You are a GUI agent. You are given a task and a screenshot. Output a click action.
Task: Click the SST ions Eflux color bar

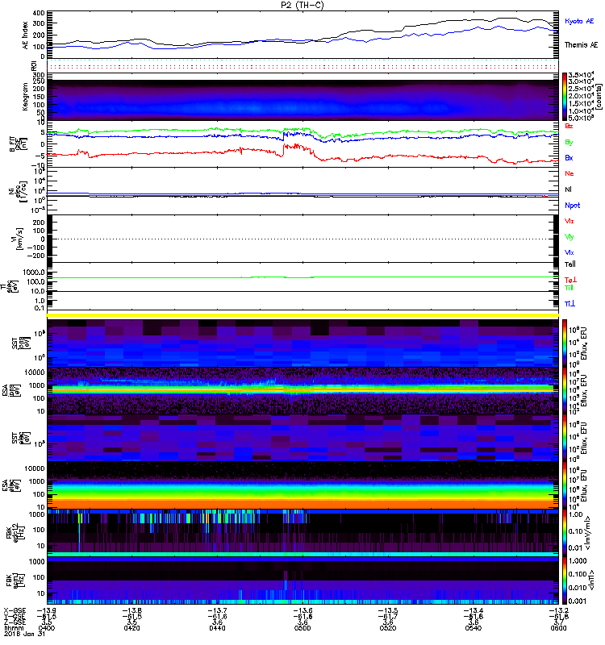click(565, 343)
